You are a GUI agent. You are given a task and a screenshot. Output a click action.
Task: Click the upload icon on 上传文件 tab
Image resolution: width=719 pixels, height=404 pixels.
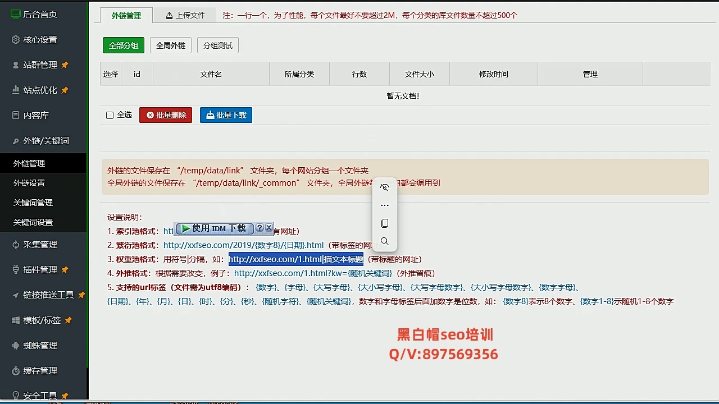click(169, 16)
